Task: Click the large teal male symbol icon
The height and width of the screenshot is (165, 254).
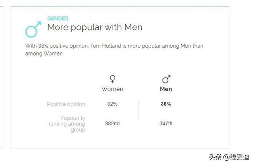Action: pyautogui.click(x=33, y=29)
